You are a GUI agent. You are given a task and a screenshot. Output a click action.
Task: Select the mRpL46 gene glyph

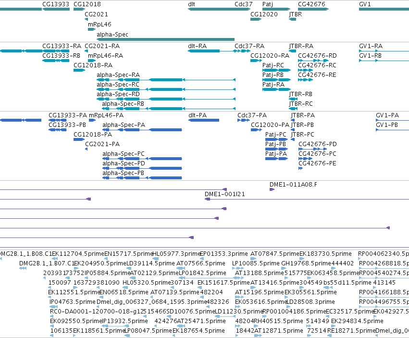92,29
